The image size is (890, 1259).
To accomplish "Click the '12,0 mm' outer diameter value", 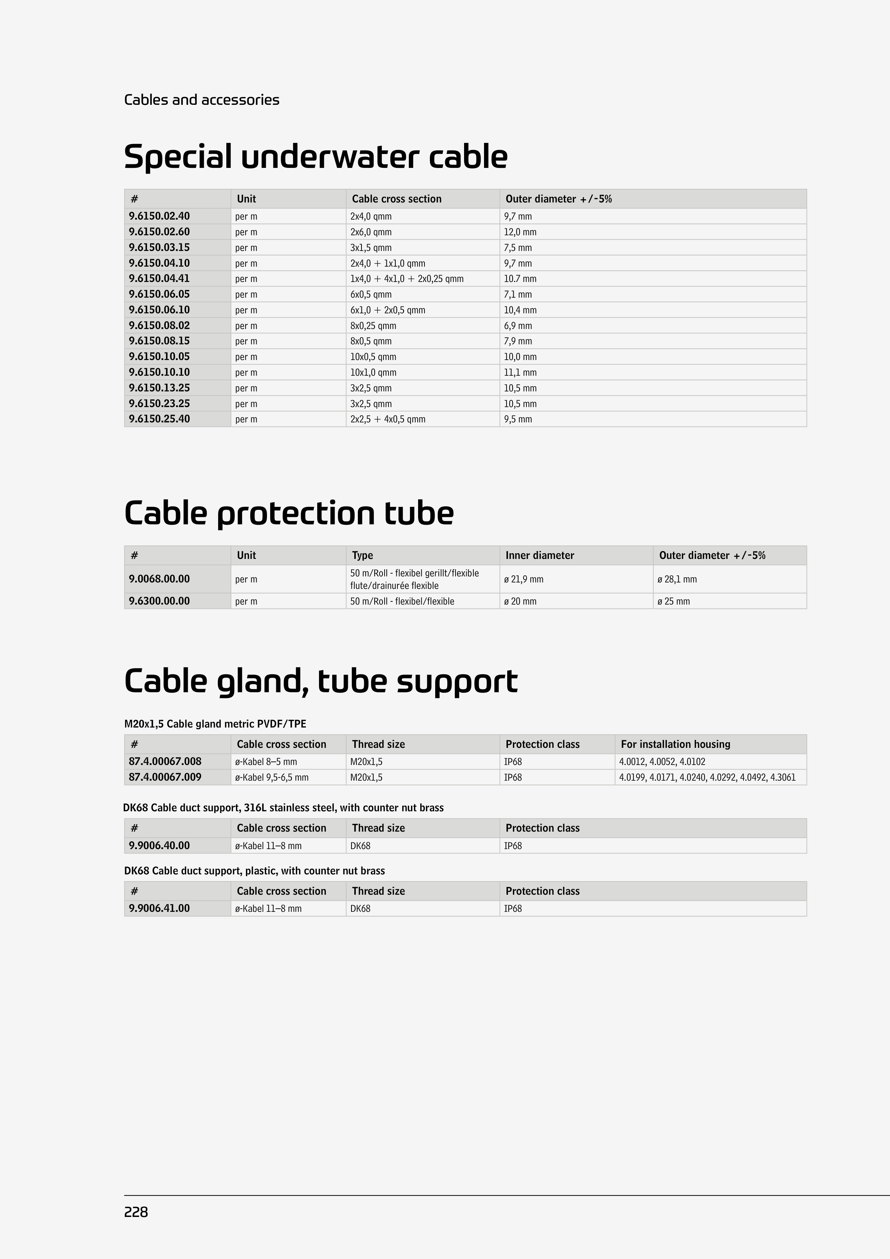I will (x=520, y=232).
